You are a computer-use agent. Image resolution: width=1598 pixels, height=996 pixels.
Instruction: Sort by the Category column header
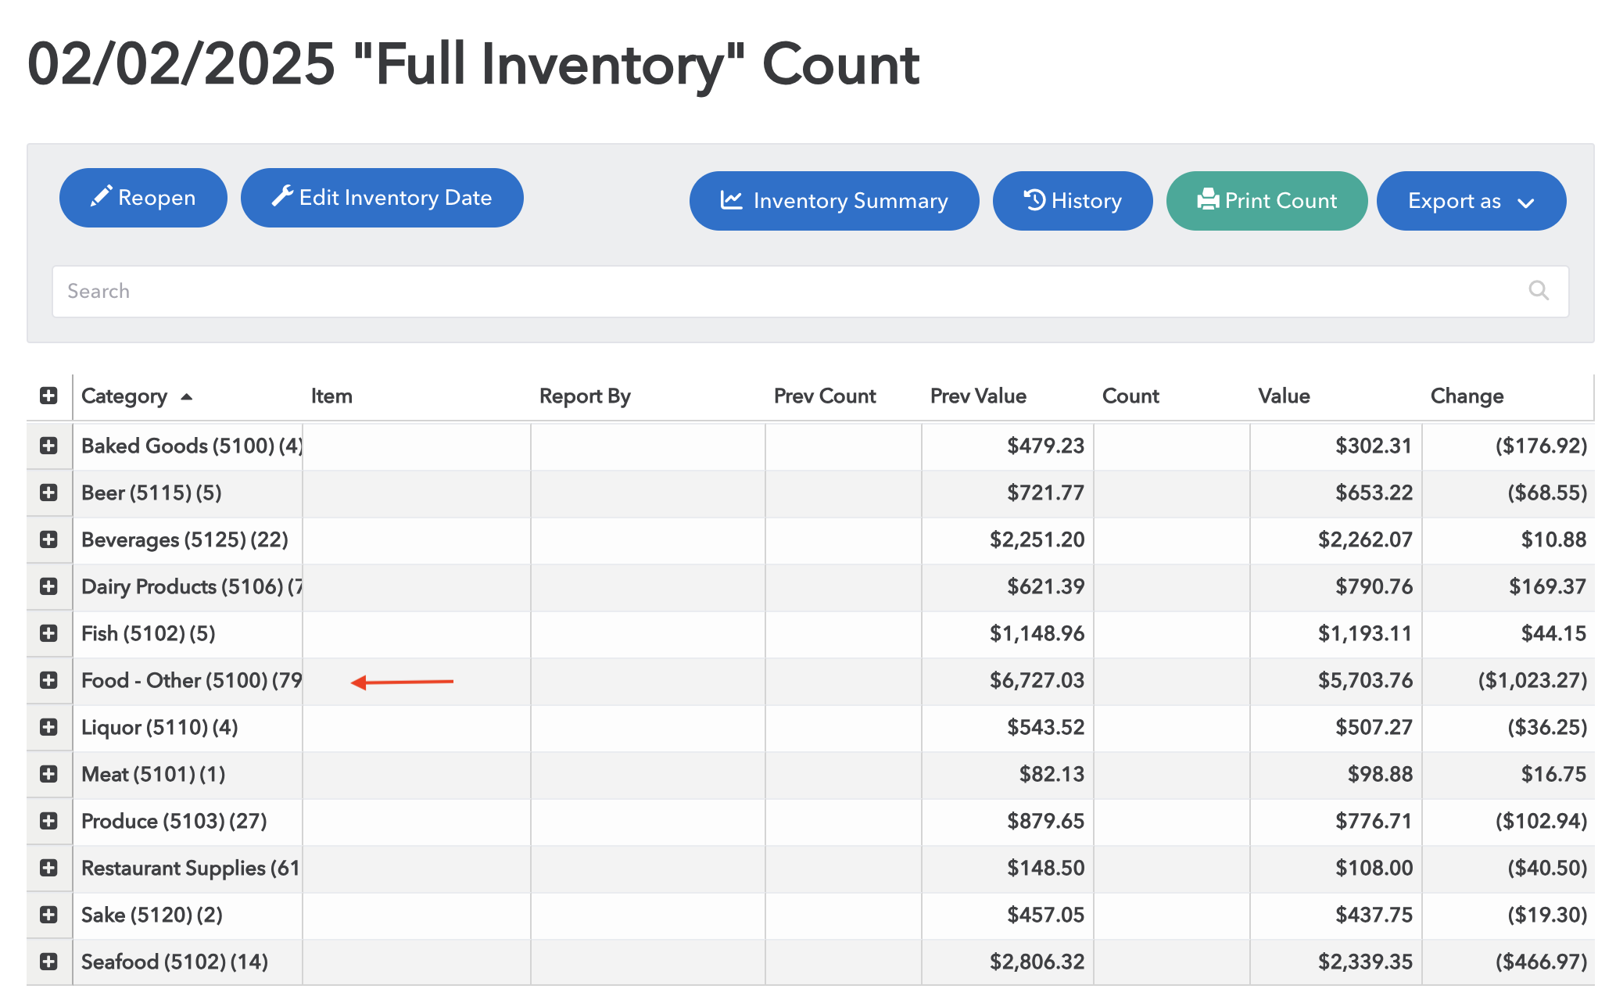124,396
